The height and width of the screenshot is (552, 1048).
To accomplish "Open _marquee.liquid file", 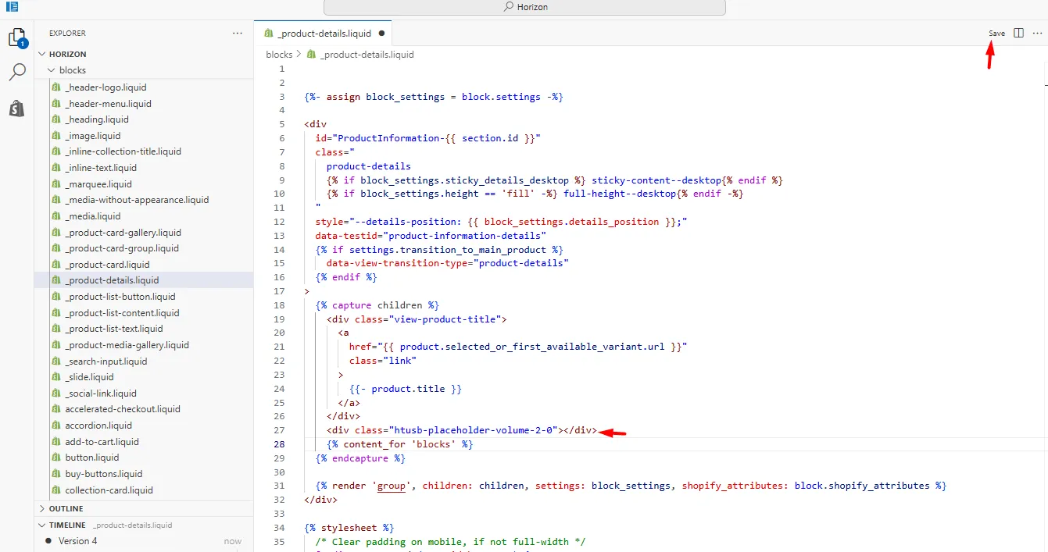I will click(x=98, y=184).
